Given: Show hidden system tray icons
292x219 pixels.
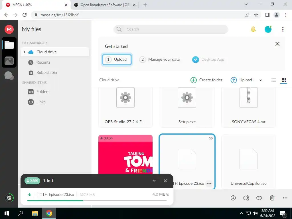Looking at the screenshot, I should point(241,213).
